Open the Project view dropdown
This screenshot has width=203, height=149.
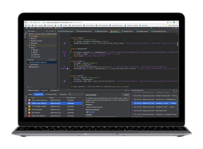click(x=32, y=31)
